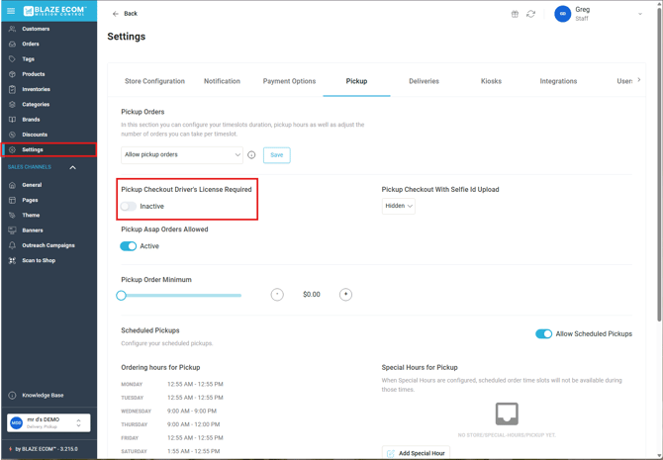Open the Allow pickup orders dropdown
Viewport: 663px width, 460px height.
pos(182,155)
